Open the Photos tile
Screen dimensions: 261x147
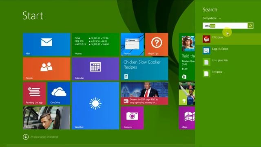[x=132, y=45]
